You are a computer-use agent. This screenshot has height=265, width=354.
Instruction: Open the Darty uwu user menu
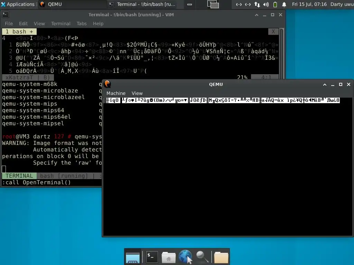(342, 4)
